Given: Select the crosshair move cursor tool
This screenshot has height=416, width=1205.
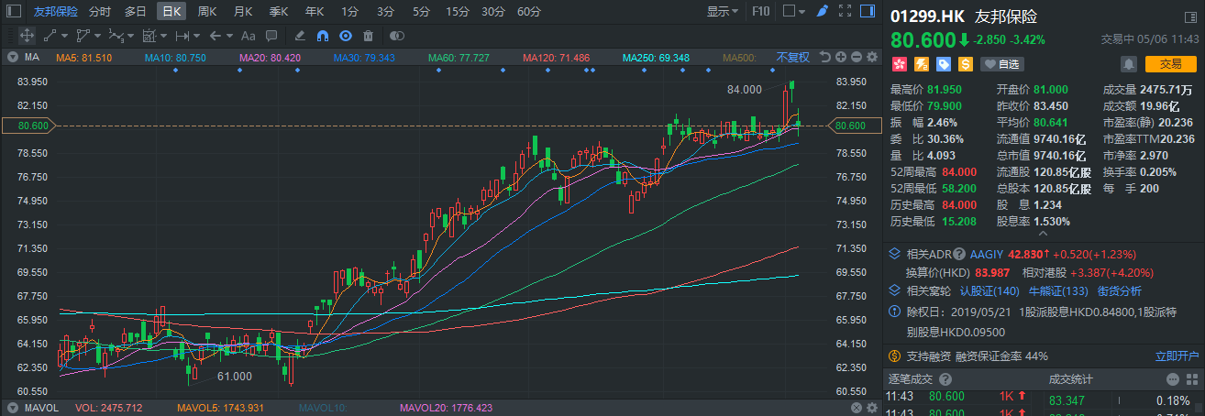Looking at the screenshot, I should [27, 36].
